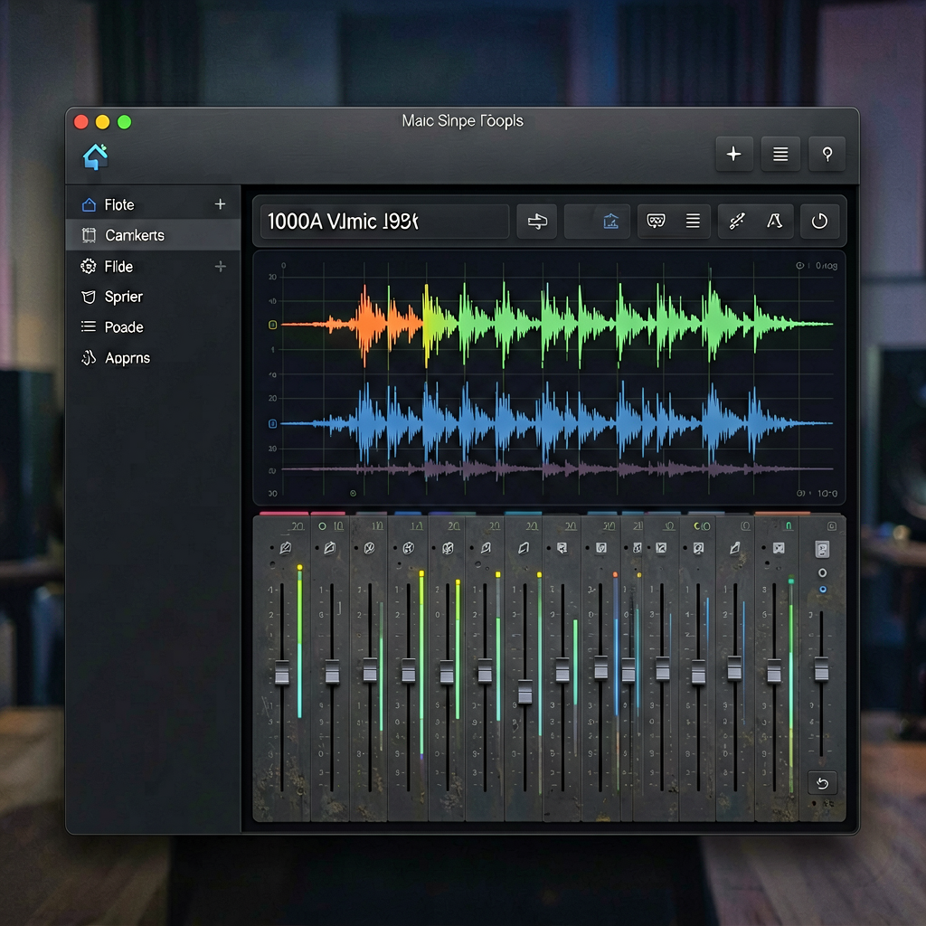Screen dimensions: 926x926
Task: Click the pin icon button in the header
Action: pyautogui.click(x=827, y=154)
